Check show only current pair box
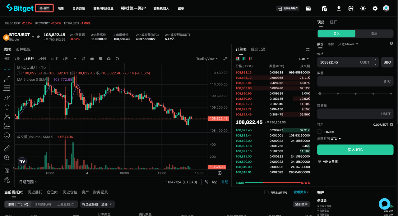 [x=266, y=192]
